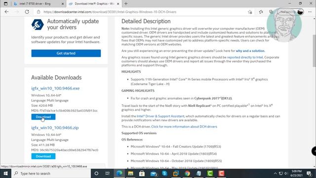Add this page to favorites

coord(250,12)
